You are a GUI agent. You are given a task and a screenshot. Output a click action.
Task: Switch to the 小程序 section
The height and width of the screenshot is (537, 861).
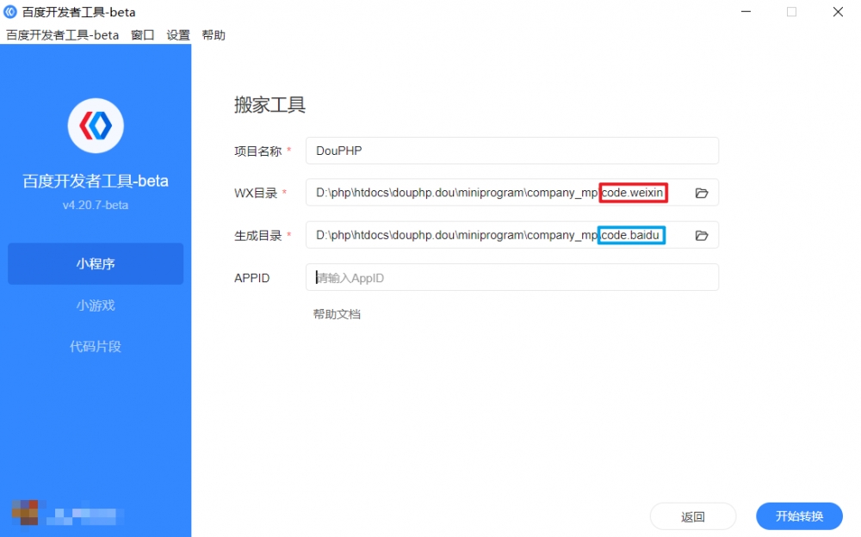coord(96,263)
